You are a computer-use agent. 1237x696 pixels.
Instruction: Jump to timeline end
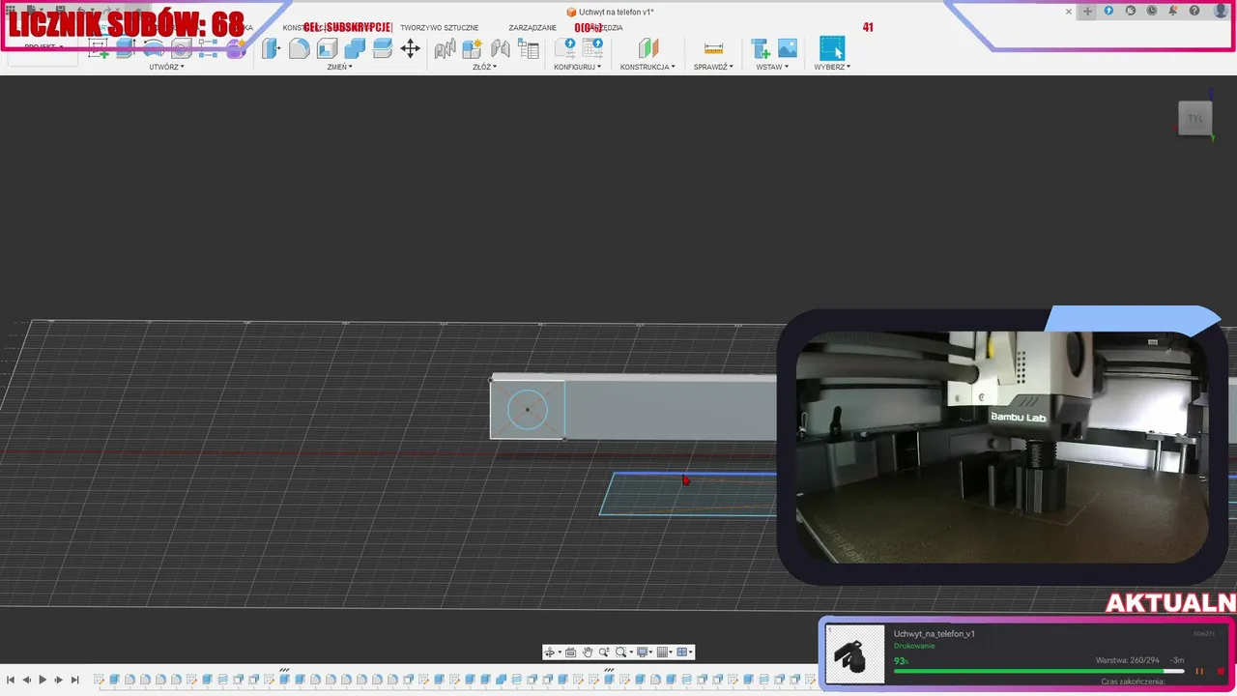coord(74,681)
